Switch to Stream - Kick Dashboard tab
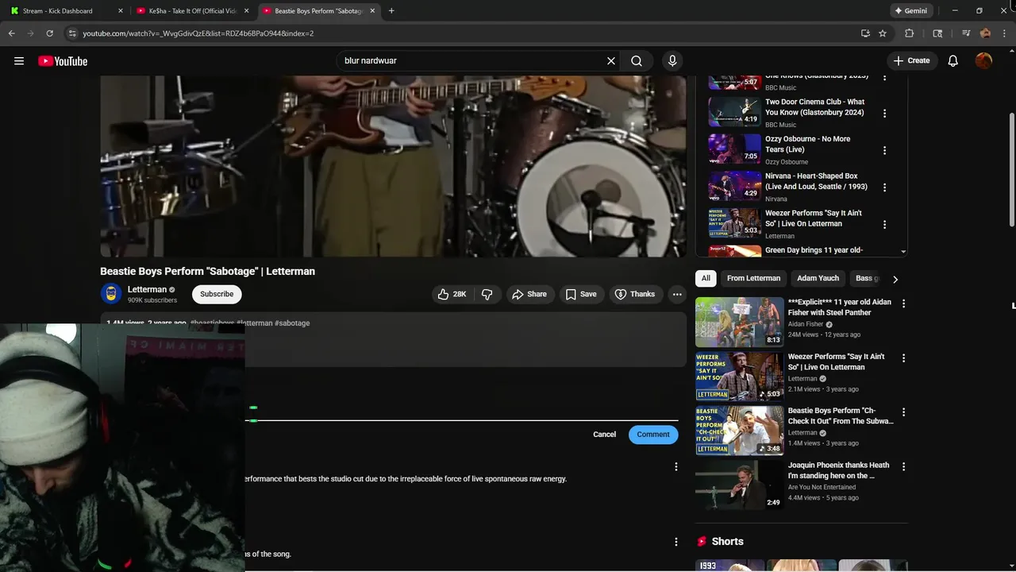 (x=67, y=10)
